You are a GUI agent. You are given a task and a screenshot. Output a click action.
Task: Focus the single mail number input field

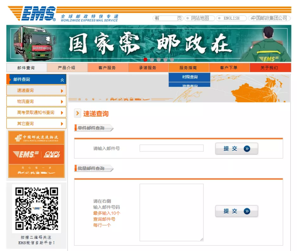(x=172, y=148)
